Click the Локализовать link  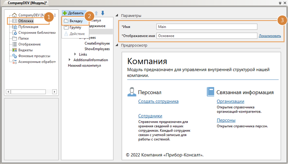tap(270, 36)
